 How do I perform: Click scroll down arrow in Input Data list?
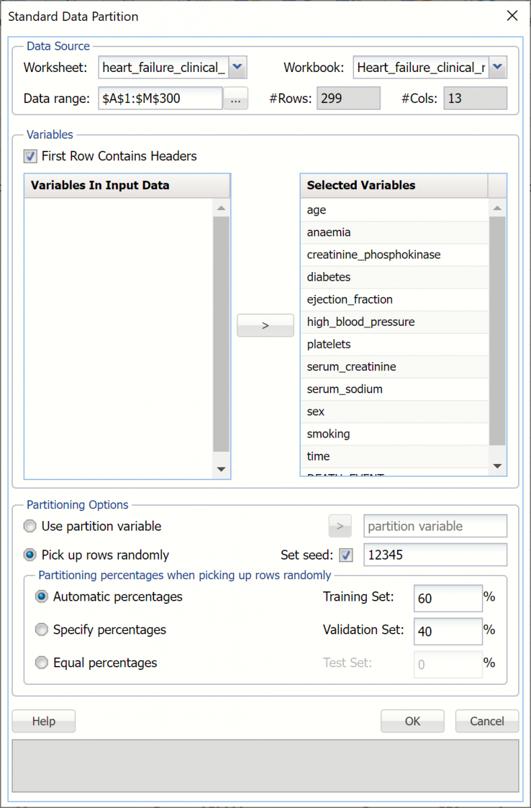click(221, 469)
